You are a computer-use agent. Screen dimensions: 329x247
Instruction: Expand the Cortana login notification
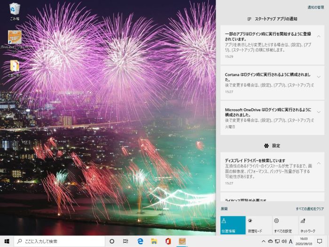pyautogui.click(x=319, y=77)
